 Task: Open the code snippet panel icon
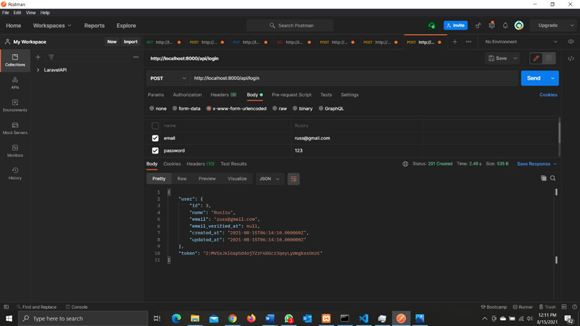[570, 58]
